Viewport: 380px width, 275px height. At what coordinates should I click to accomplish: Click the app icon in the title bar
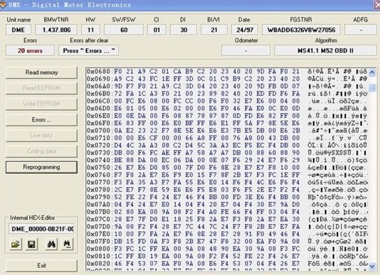tap(3, 5)
